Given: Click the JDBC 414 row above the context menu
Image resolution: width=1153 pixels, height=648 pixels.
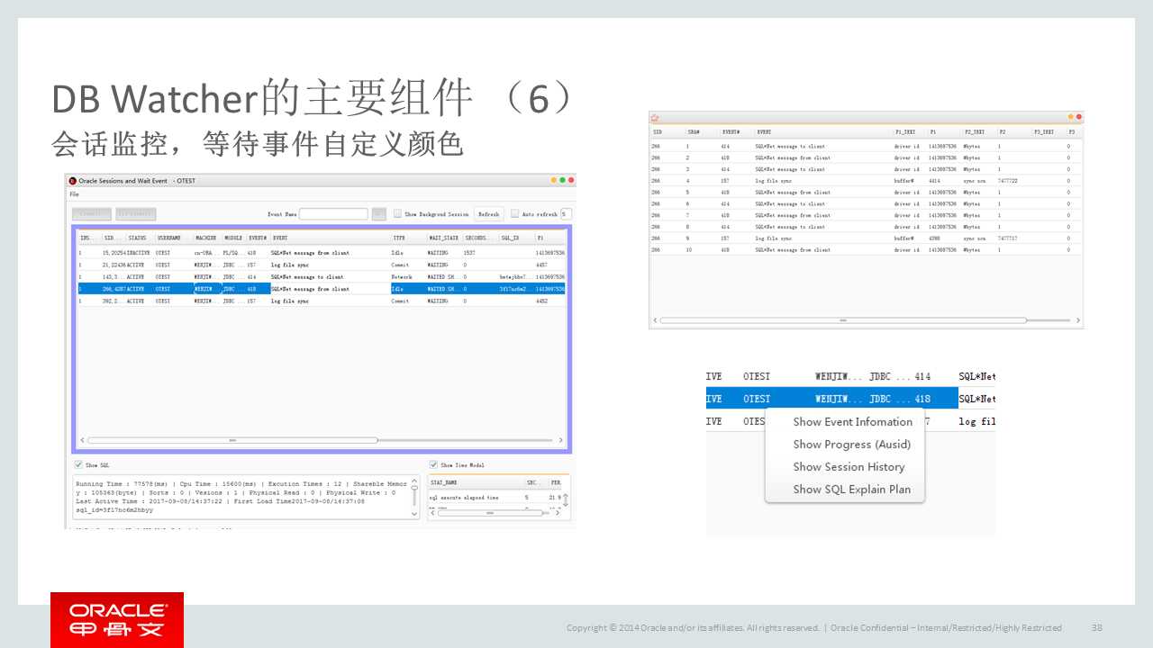Looking at the screenshot, I should tap(850, 376).
